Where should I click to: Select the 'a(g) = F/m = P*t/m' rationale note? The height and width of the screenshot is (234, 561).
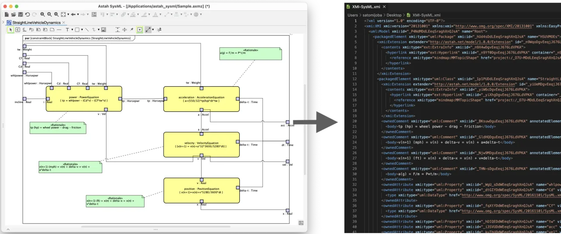point(250,54)
